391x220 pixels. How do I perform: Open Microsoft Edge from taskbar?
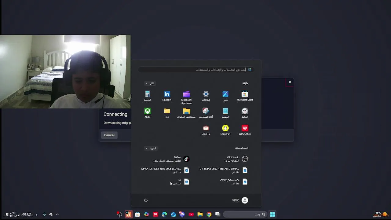tap(164, 215)
